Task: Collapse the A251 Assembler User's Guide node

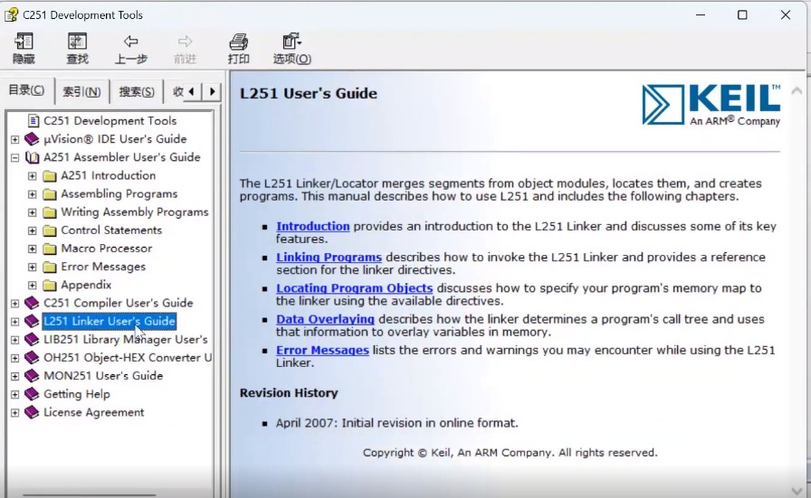Action: coord(15,157)
